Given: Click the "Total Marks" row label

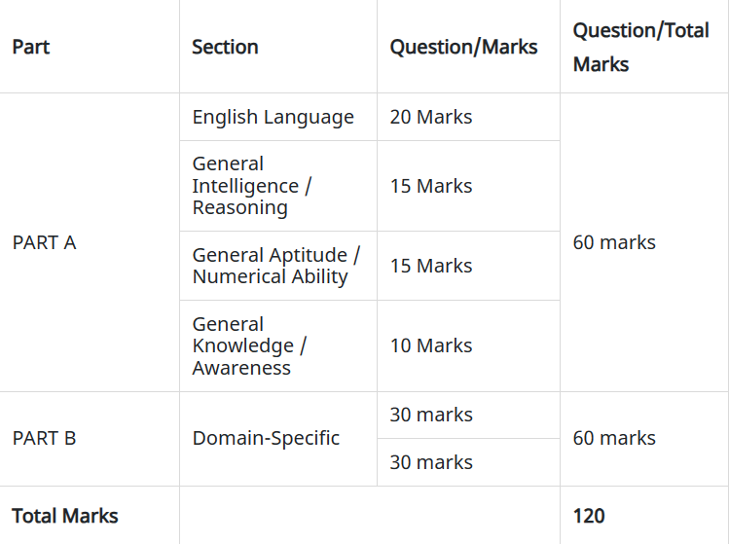Looking at the screenshot, I should [65, 515].
